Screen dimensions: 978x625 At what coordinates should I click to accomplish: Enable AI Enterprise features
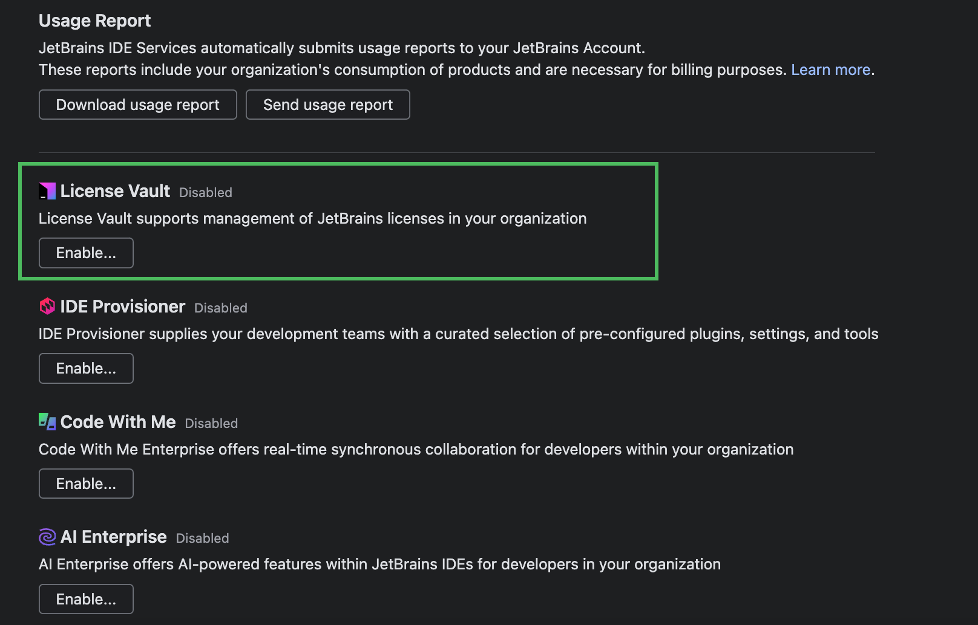[85, 598]
